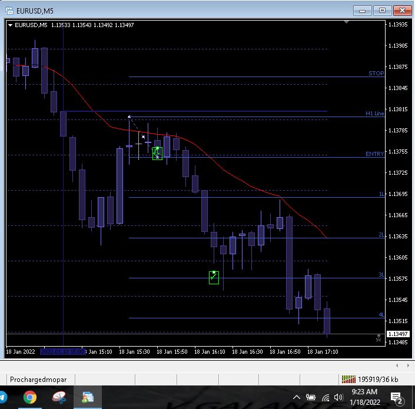
Task: Maximize the EURUSD,M5 chart window
Action: coord(382,11)
